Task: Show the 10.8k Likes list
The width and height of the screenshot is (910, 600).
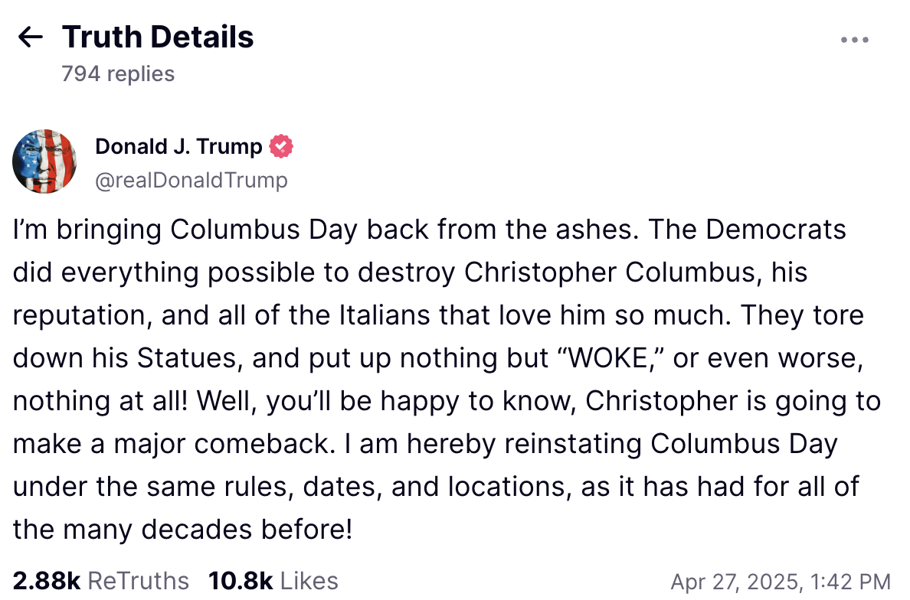Action: click(273, 581)
